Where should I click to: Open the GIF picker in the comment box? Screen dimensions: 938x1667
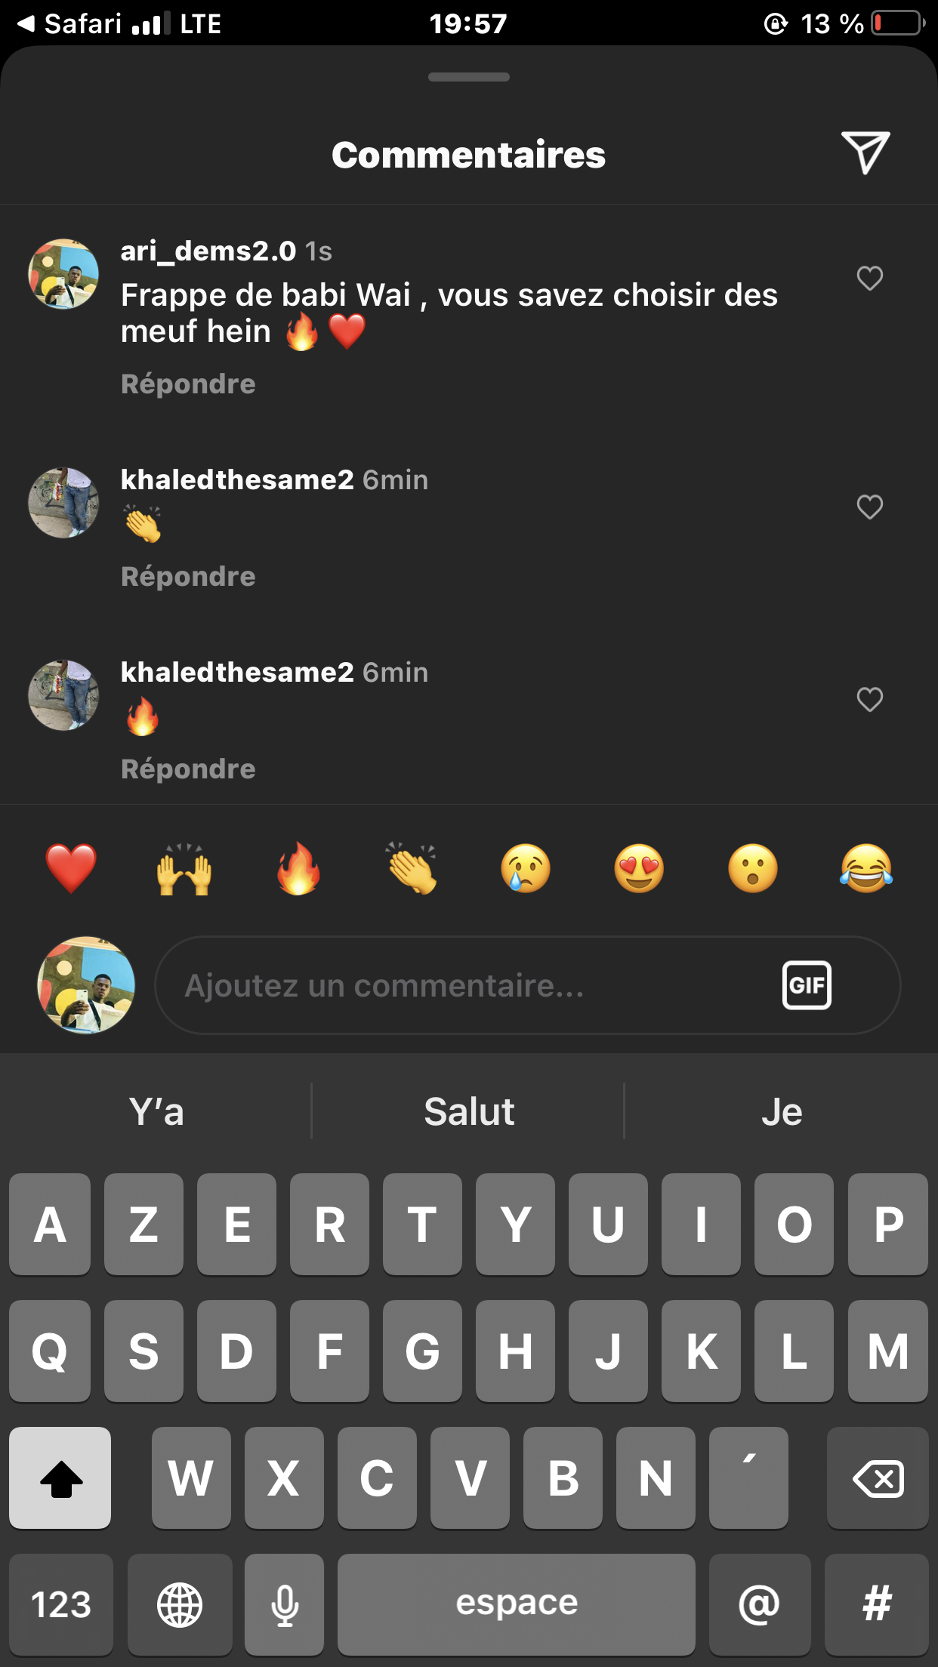[x=807, y=985]
